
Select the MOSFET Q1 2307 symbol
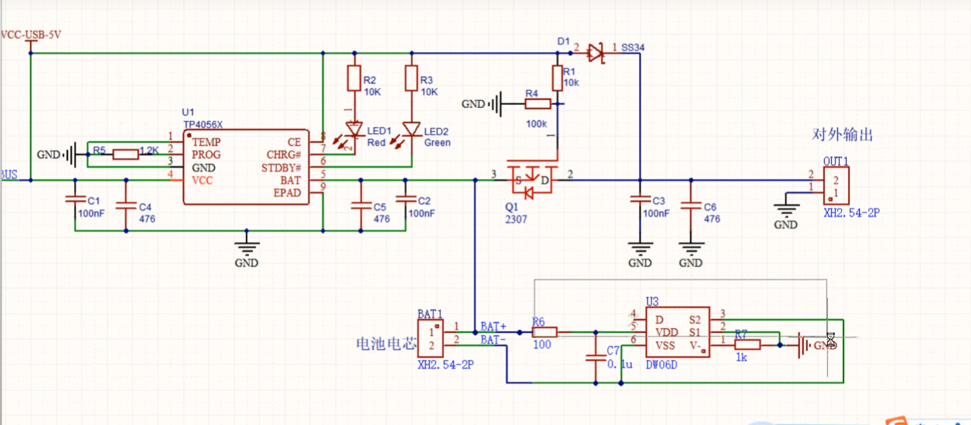point(531,180)
